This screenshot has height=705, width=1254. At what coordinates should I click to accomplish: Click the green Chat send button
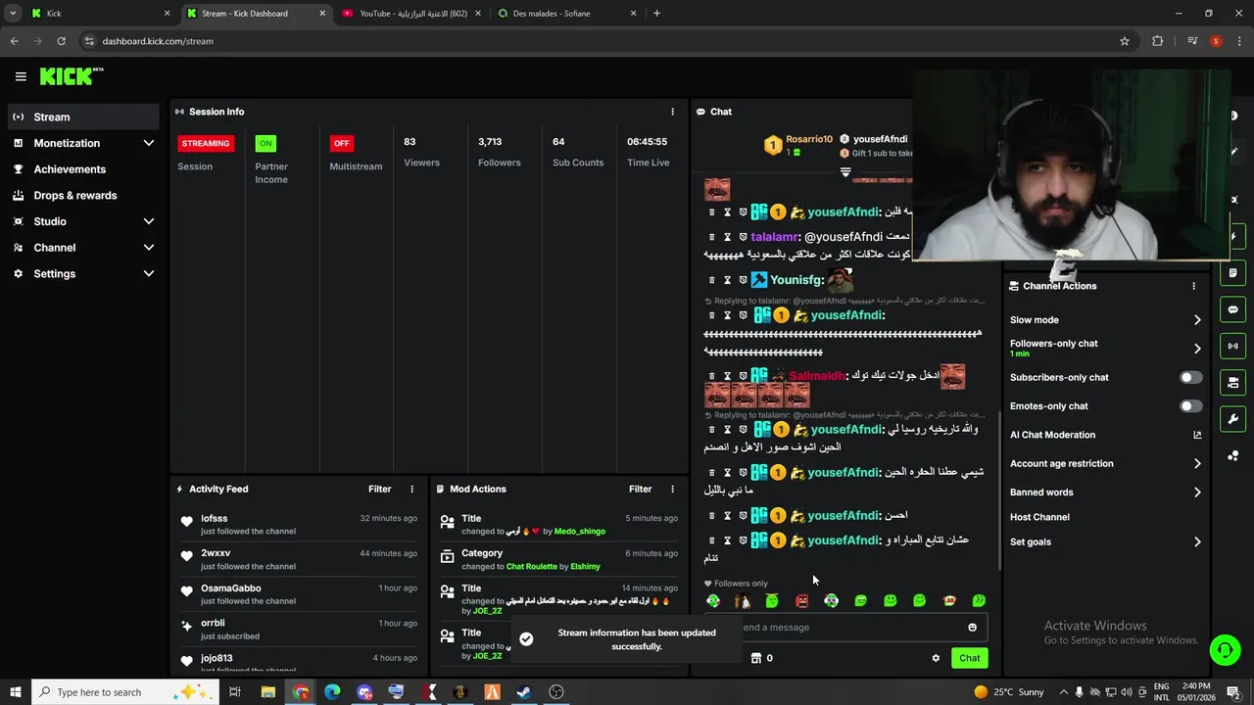pyautogui.click(x=969, y=658)
